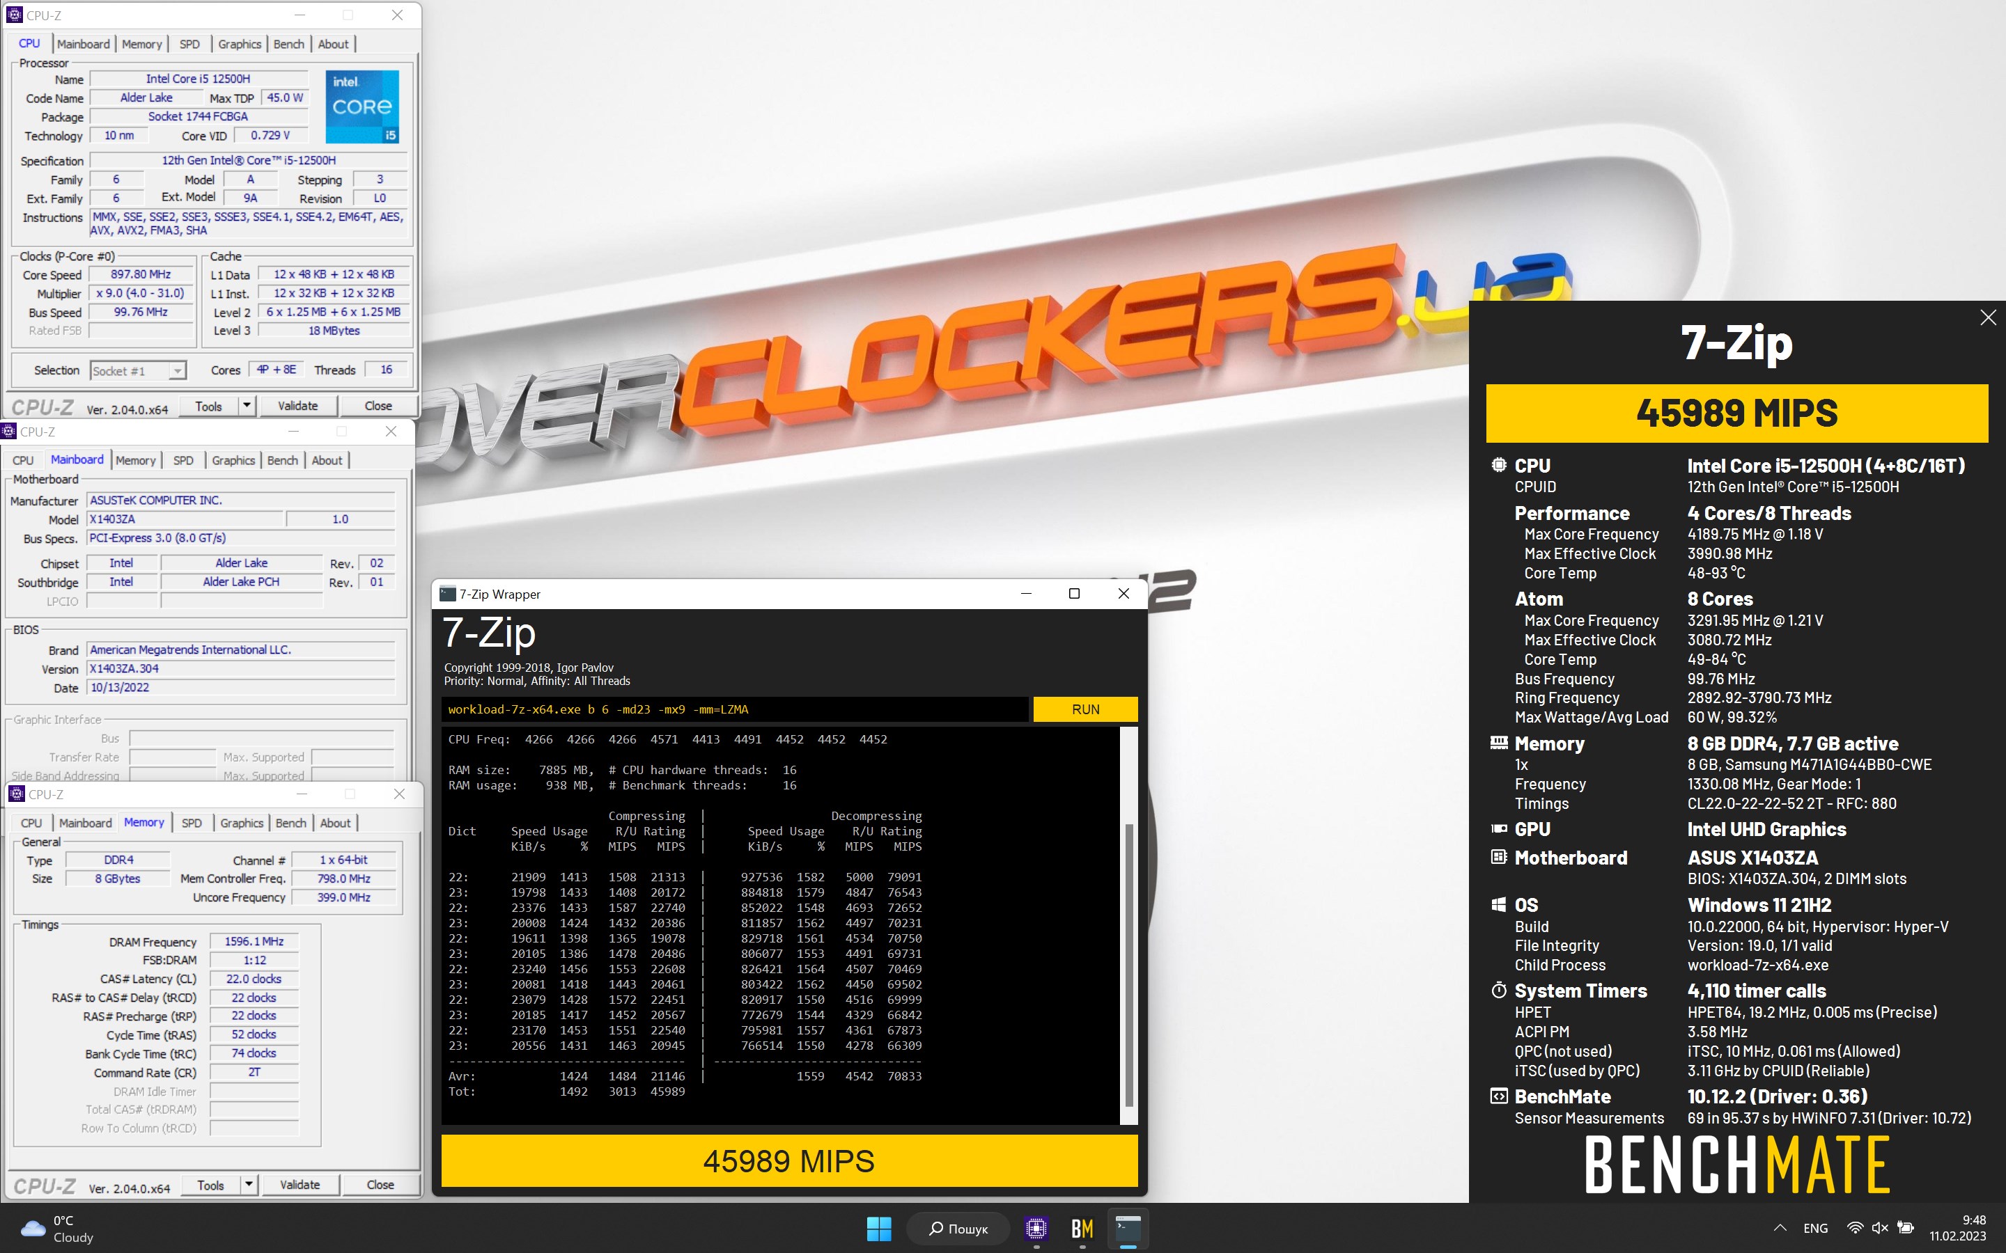Click the memory type DDR4 field

[118, 860]
